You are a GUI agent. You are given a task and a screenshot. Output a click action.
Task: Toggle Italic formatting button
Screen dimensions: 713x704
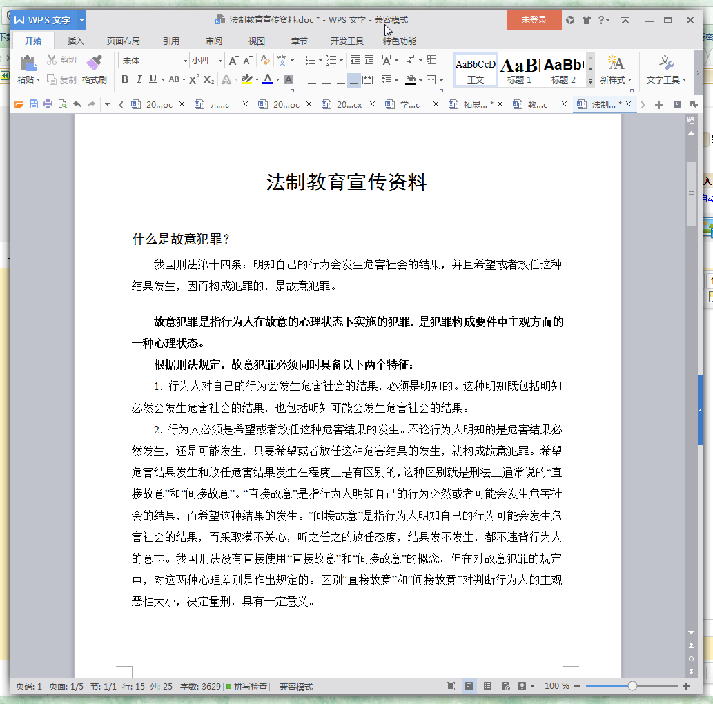139,79
